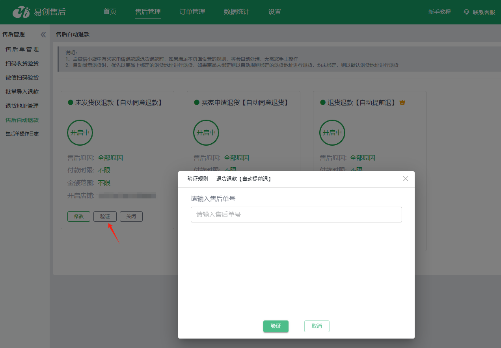Switch to 数据统计 tab
Viewport: 501px width, 348px height.
[237, 12]
